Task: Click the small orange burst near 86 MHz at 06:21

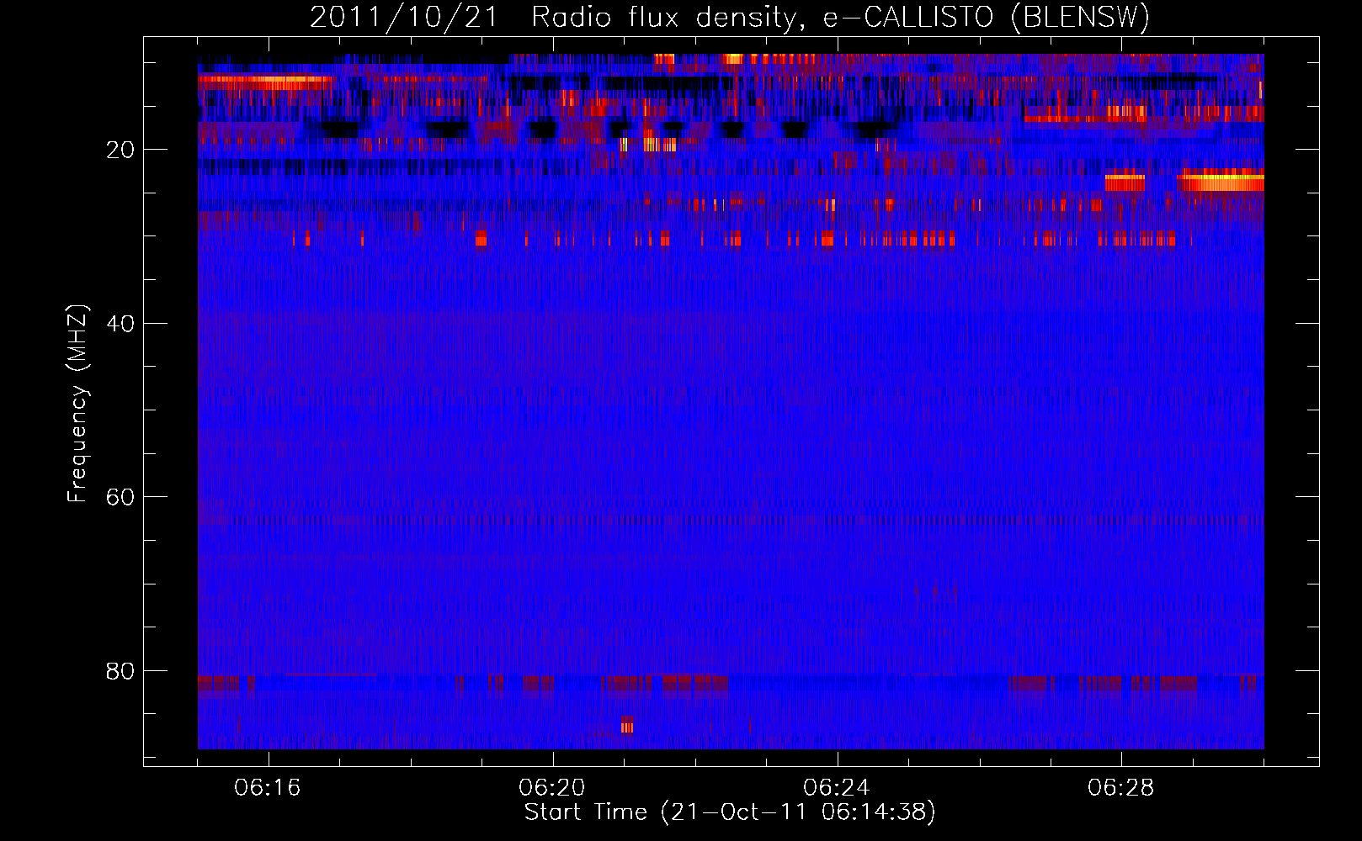Action: (x=627, y=726)
